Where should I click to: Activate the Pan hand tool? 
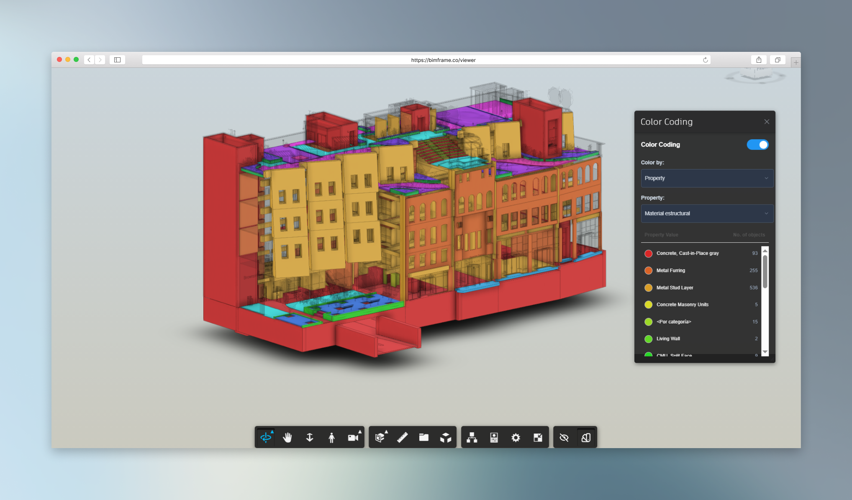coord(287,437)
